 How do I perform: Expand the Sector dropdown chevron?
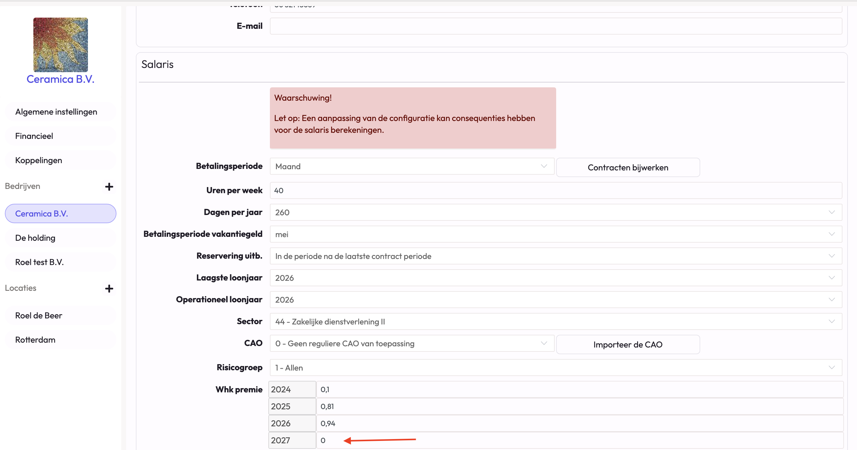point(831,321)
